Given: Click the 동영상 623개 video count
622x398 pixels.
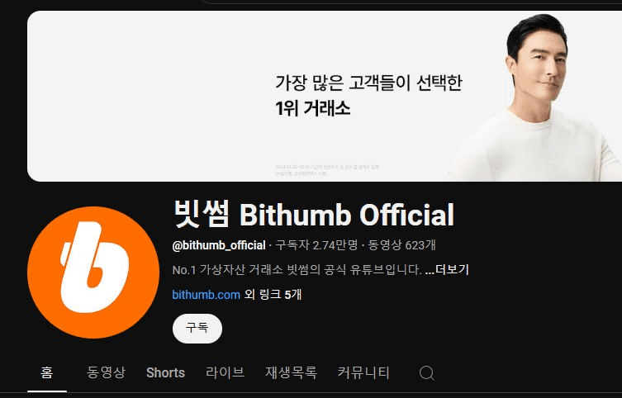Looking at the screenshot, I should 401,245.
